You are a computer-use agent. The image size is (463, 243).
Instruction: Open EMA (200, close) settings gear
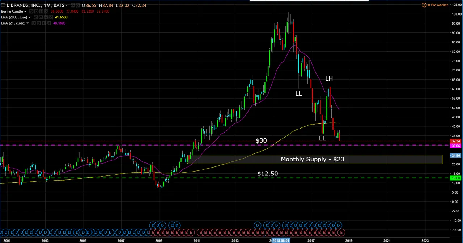tap(41, 17)
